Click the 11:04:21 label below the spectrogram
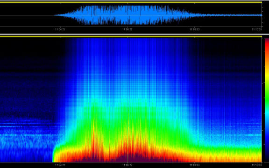The width and height of the screenshot is (269, 168). 60,165
